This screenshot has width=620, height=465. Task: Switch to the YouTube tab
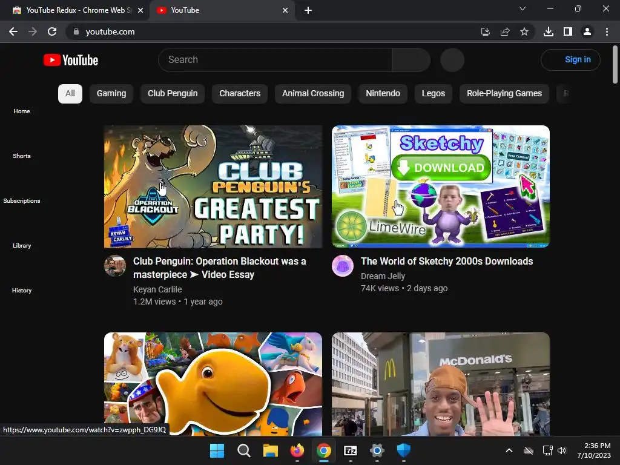point(222,10)
